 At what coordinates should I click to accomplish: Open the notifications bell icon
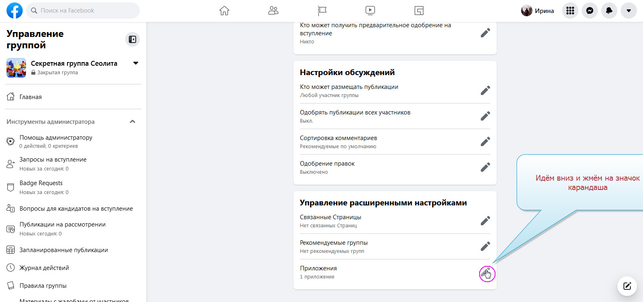point(609,11)
